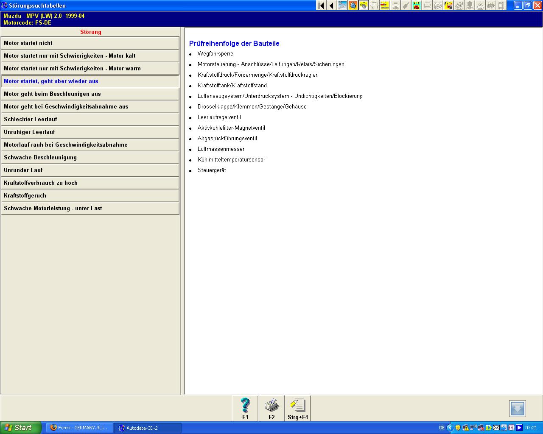This screenshot has width=543, height=434.
Task: Click the DE language indicator in taskbar
Action: point(442,428)
